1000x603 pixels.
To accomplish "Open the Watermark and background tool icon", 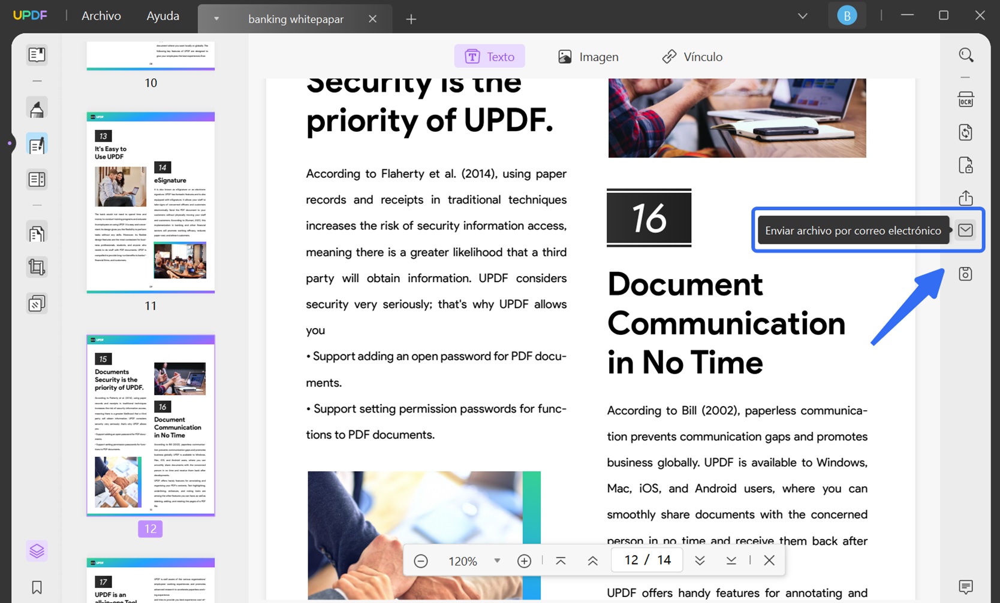I will pyautogui.click(x=37, y=304).
